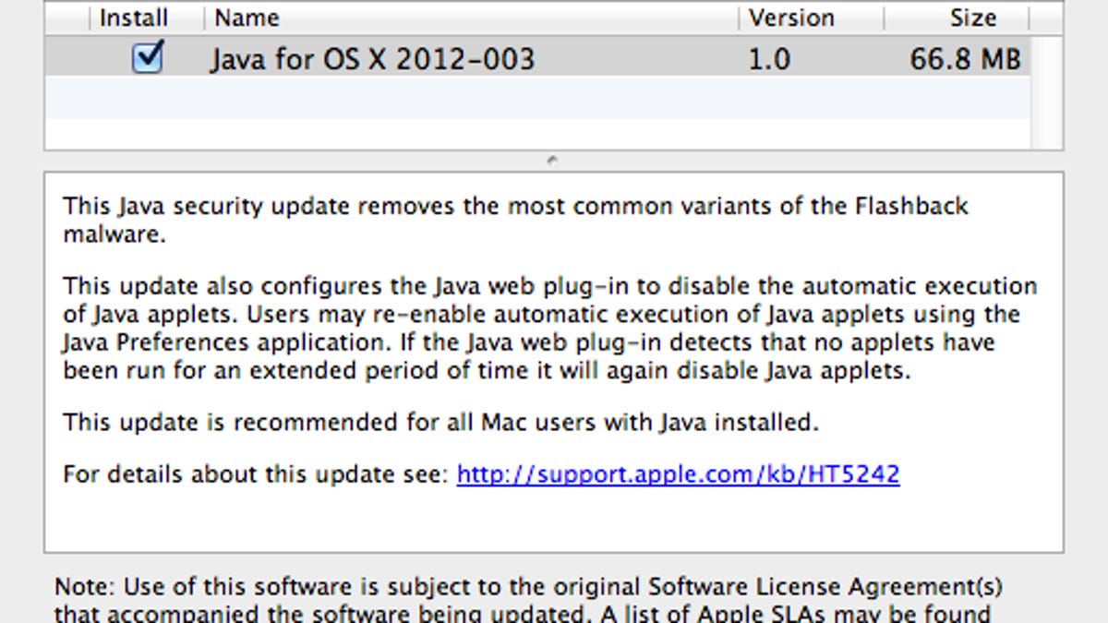The image size is (1108, 623).
Task: Sort updates by the Name column
Action: [247, 17]
